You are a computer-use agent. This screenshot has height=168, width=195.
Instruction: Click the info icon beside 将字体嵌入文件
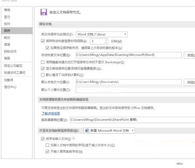tap(73, 138)
